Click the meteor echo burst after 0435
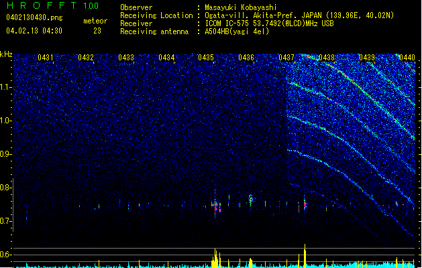Viewport: 422px width, 268px height. 217,206
